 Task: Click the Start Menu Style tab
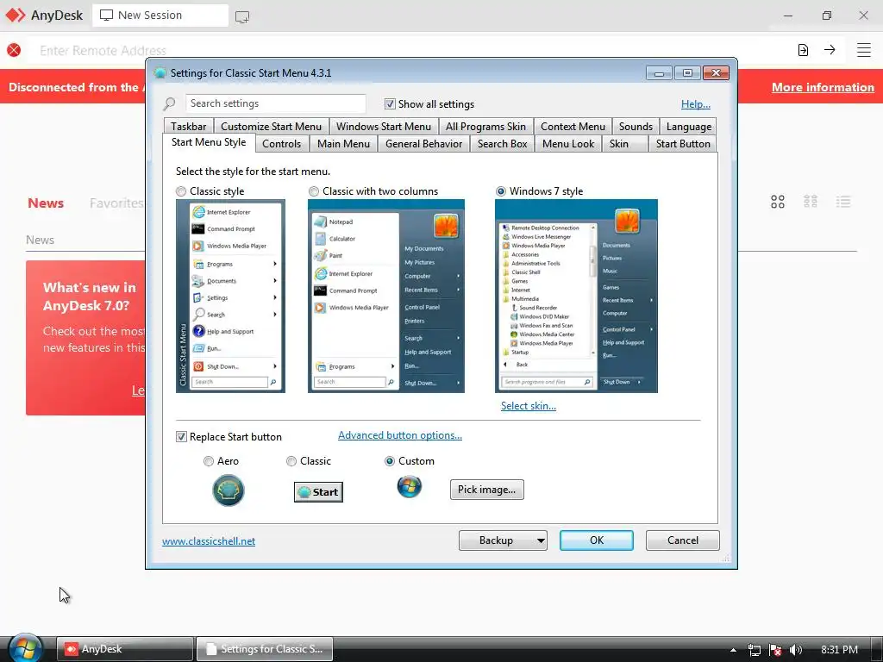[209, 142]
